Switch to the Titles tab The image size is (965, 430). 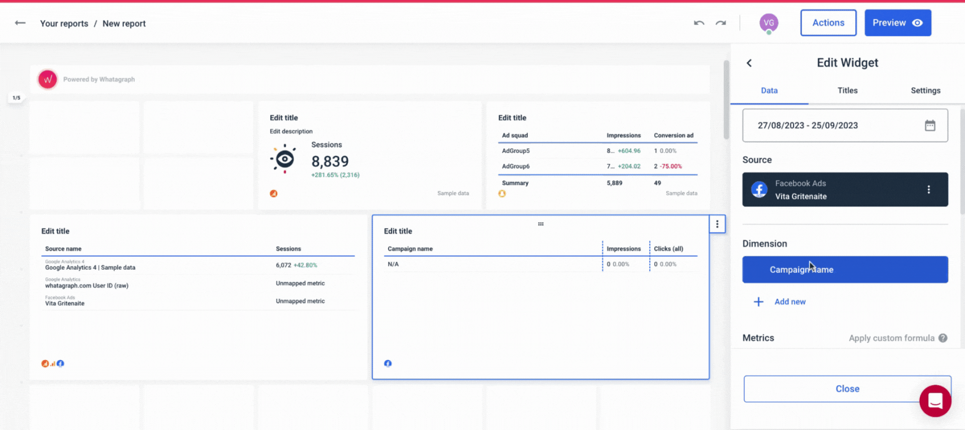[x=847, y=90]
